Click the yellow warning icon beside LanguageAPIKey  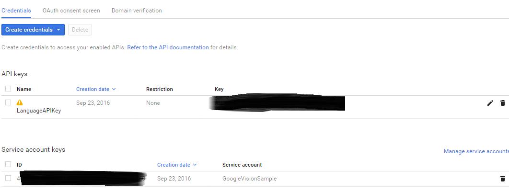click(x=20, y=103)
